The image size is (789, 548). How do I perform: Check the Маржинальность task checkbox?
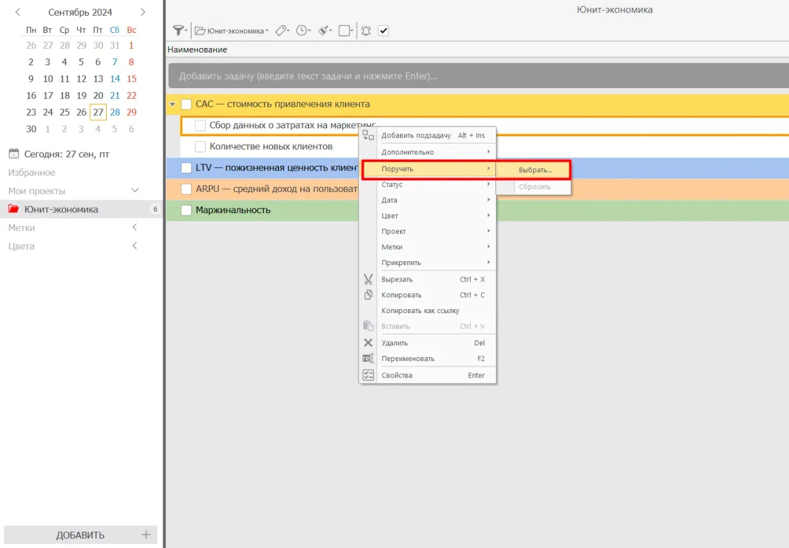pyautogui.click(x=186, y=211)
